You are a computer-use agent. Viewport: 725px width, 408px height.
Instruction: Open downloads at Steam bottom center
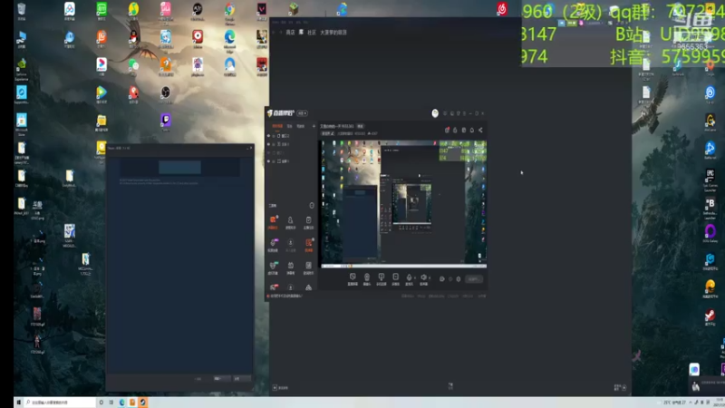coord(450,386)
